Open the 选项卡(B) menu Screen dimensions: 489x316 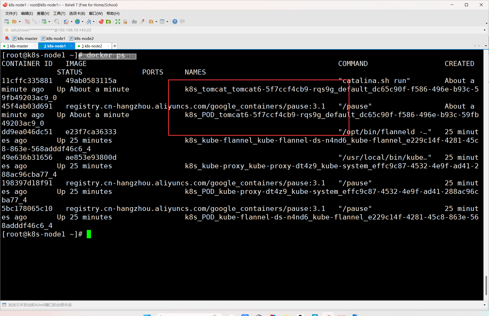(x=77, y=13)
